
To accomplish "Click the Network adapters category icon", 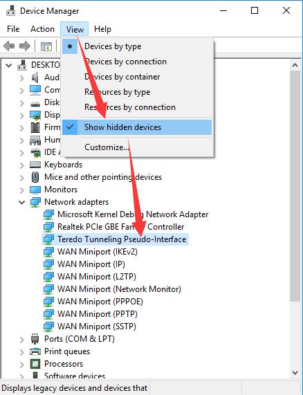I will click(35, 202).
